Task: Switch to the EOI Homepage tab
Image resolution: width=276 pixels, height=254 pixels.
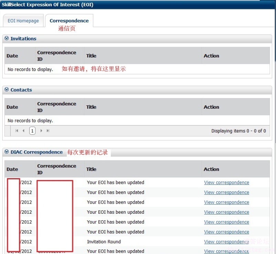Action: click(x=23, y=21)
